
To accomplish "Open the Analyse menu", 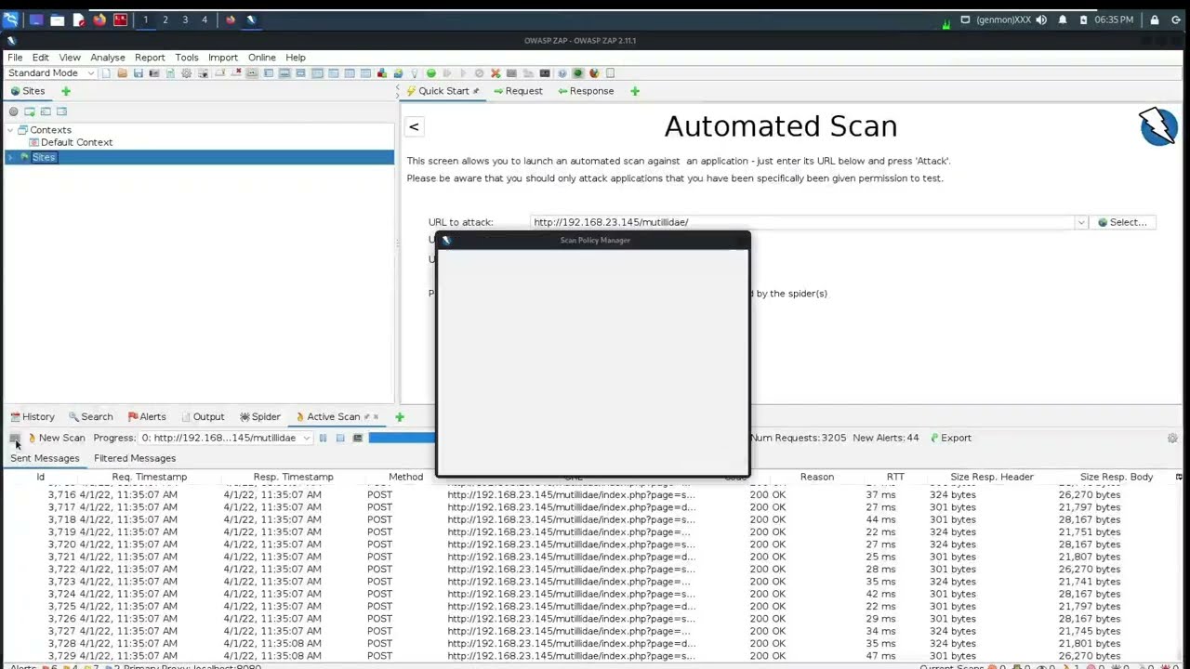I will [x=108, y=58].
